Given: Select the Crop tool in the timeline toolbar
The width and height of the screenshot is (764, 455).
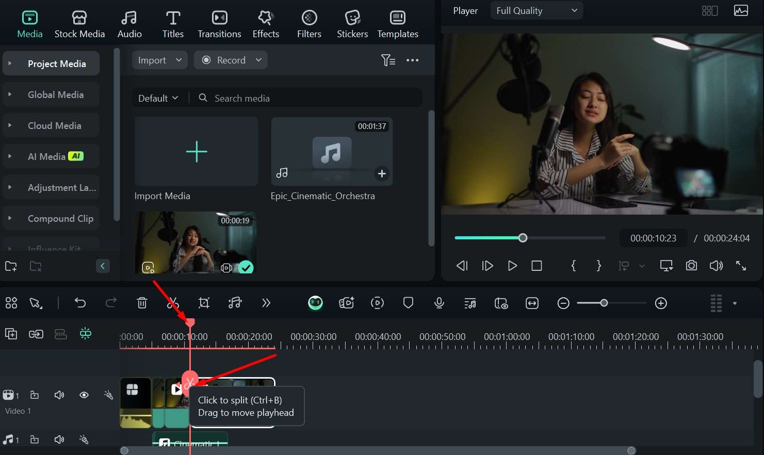Looking at the screenshot, I should 204,303.
